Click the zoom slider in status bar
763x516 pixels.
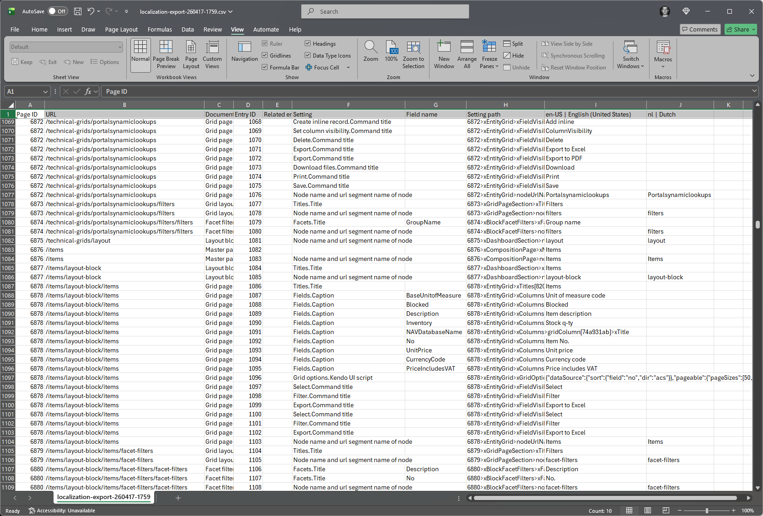point(707,511)
